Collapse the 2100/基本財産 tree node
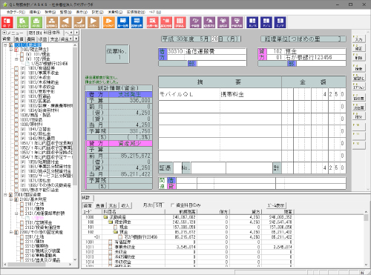 [11, 199]
